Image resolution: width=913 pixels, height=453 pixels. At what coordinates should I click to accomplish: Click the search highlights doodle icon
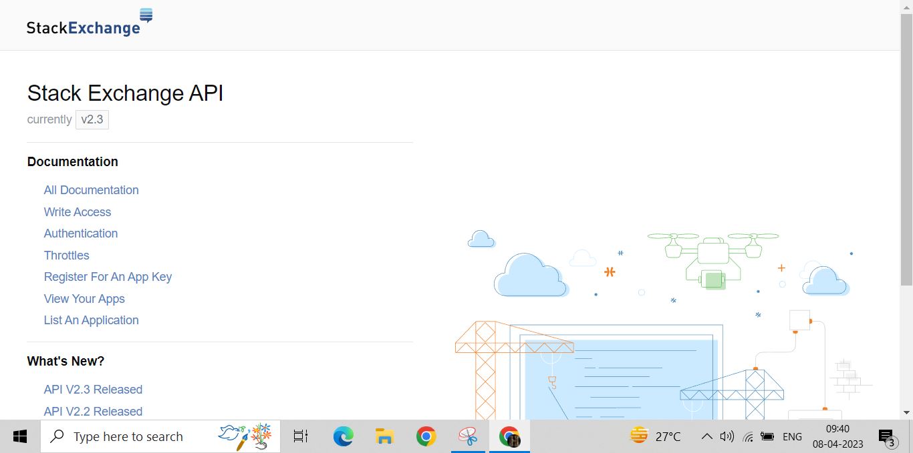click(x=245, y=435)
